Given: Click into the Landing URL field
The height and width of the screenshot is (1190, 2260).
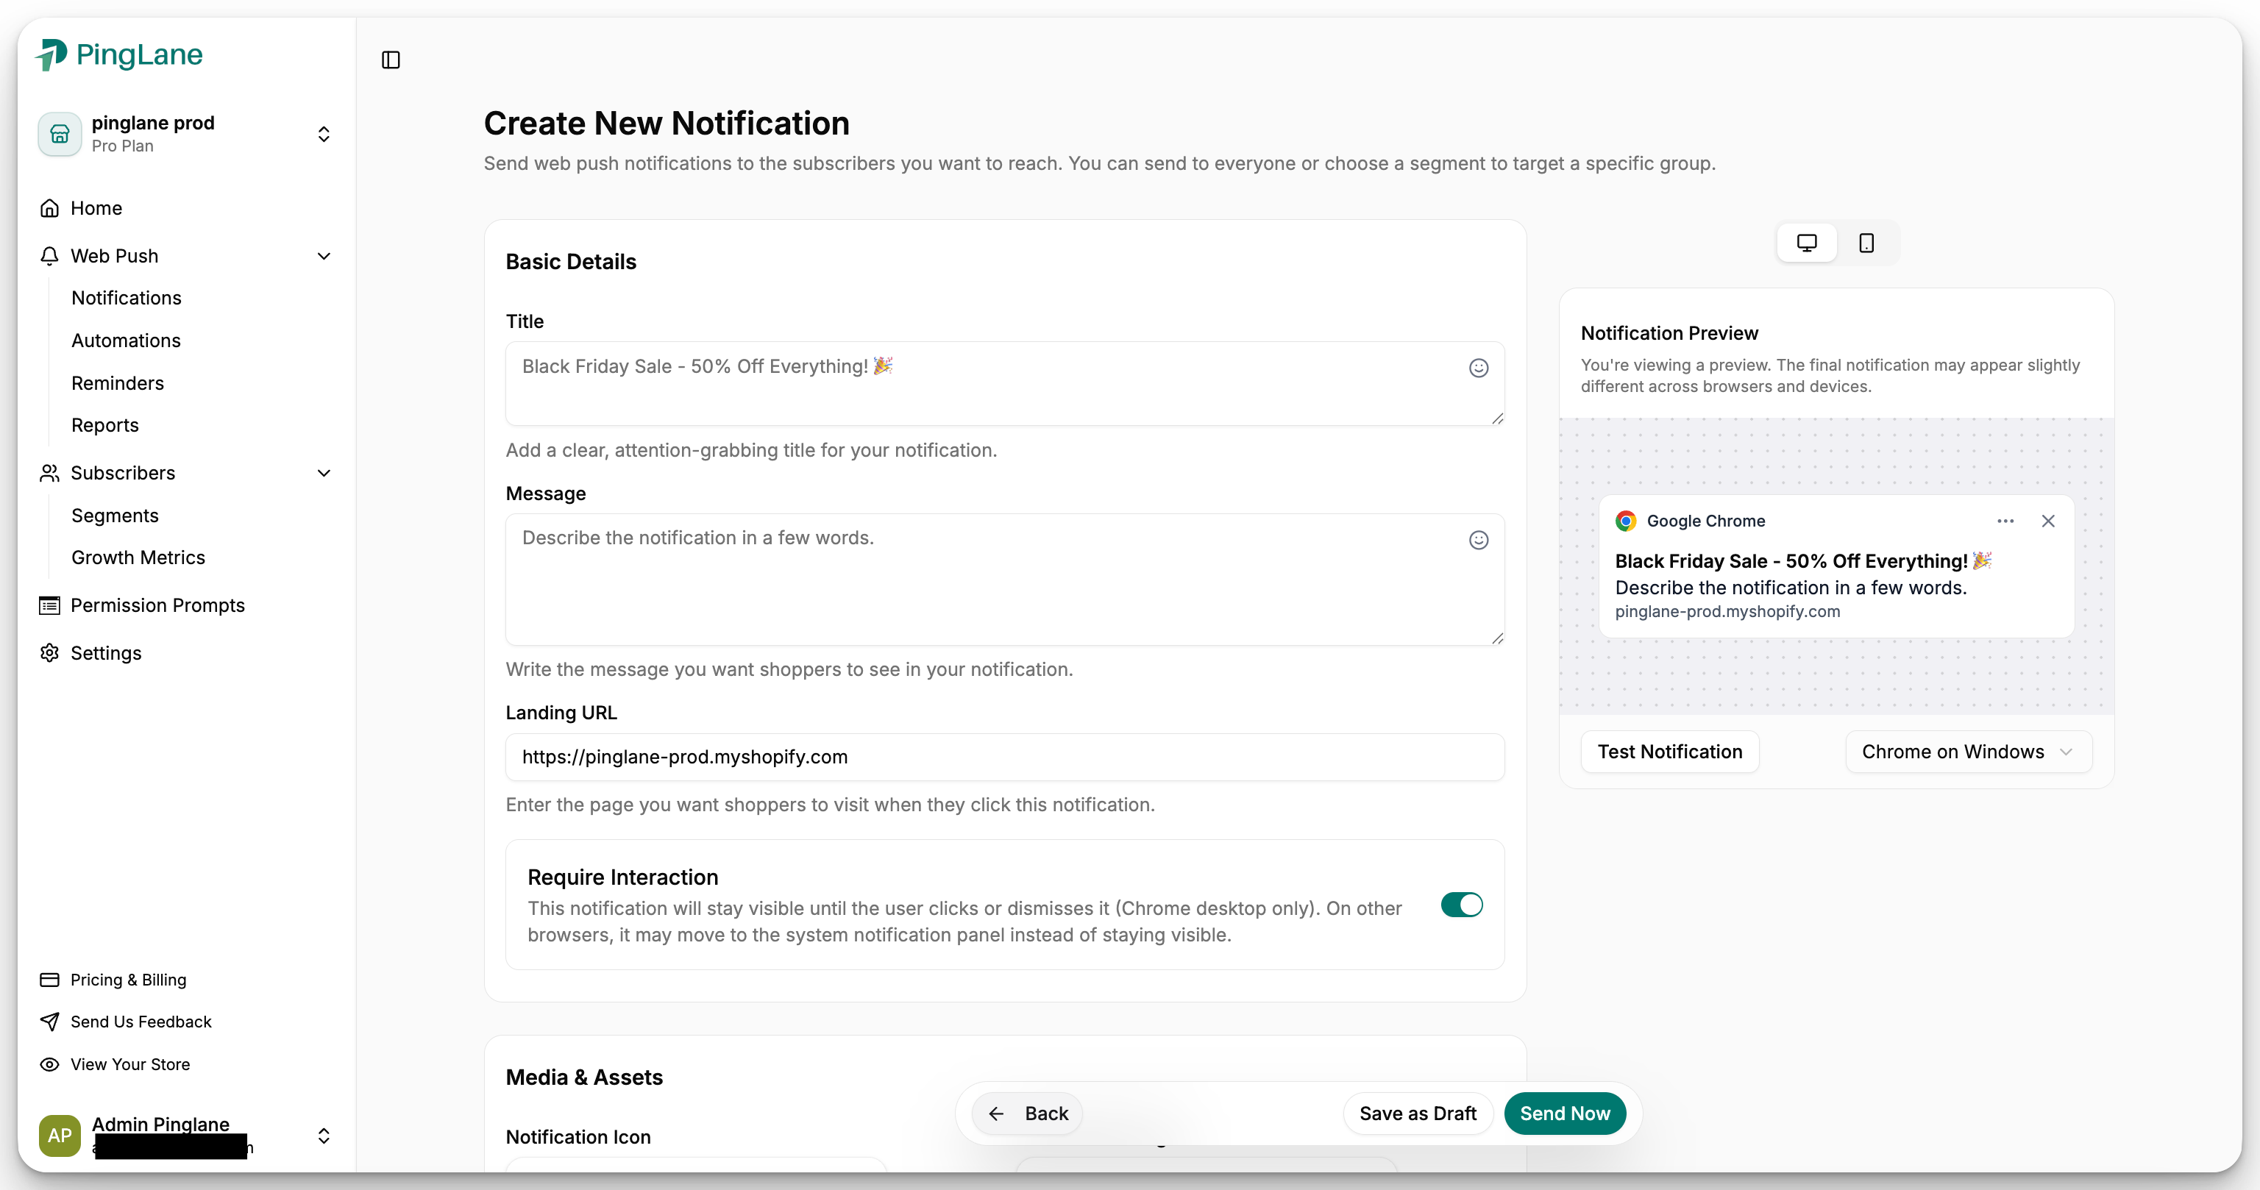Looking at the screenshot, I should point(1006,758).
